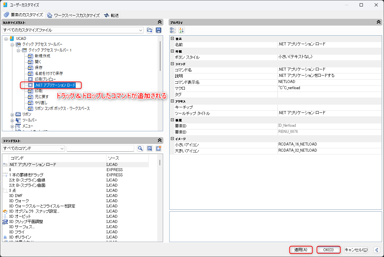Select the 印刷プレビュー item icon
Image resolution: width=384 pixels, height=257 pixels.
coord(30,79)
